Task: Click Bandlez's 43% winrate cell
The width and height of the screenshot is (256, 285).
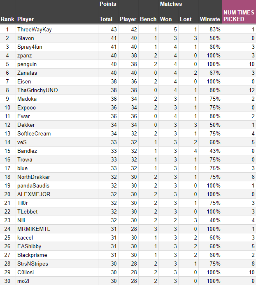Action: click(210, 151)
